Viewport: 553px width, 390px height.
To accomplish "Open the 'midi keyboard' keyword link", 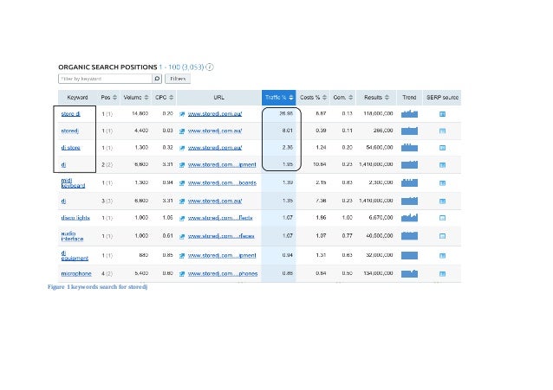I will pyautogui.click(x=73, y=183).
